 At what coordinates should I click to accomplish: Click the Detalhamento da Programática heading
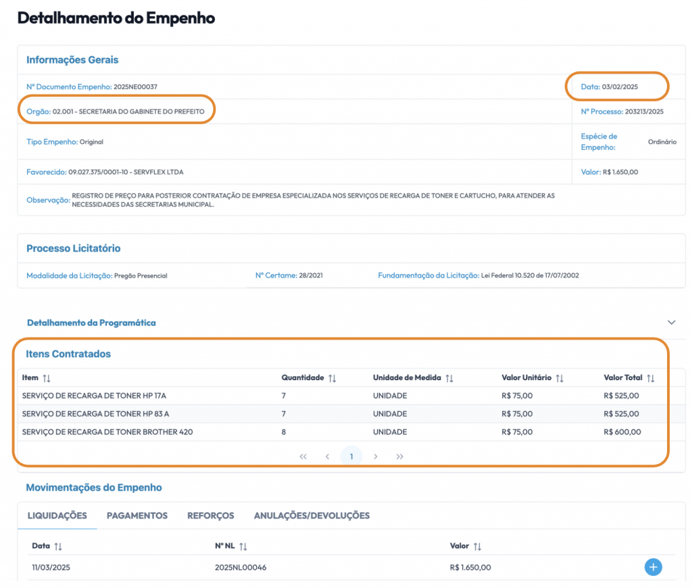(x=91, y=323)
